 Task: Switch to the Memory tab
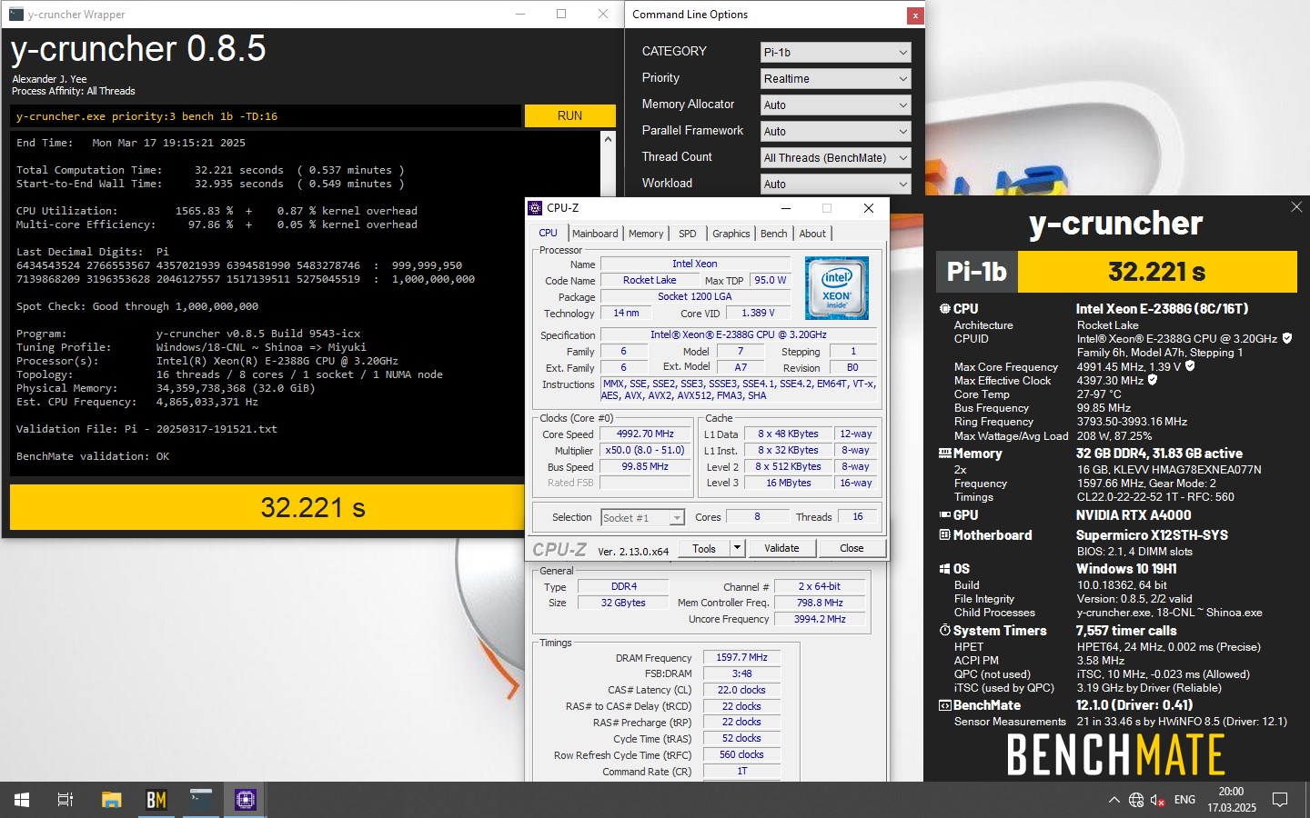pyautogui.click(x=646, y=234)
